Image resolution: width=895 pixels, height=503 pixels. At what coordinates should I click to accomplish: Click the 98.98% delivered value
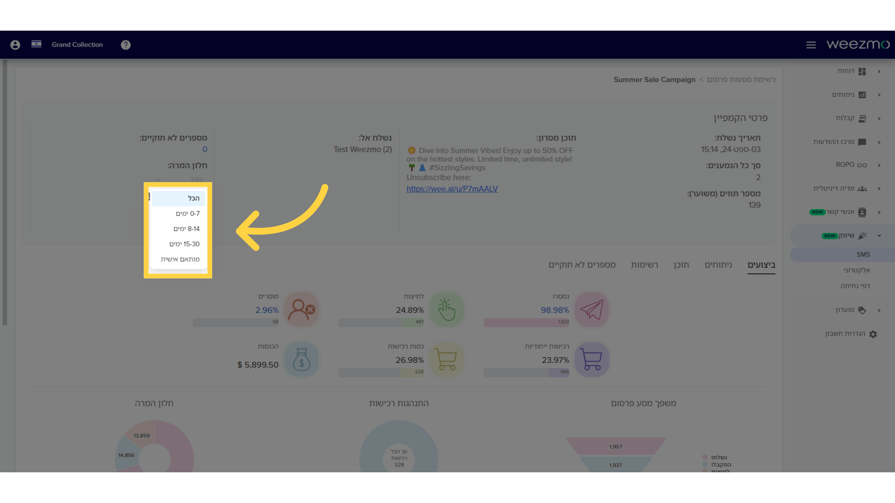coord(555,310)
